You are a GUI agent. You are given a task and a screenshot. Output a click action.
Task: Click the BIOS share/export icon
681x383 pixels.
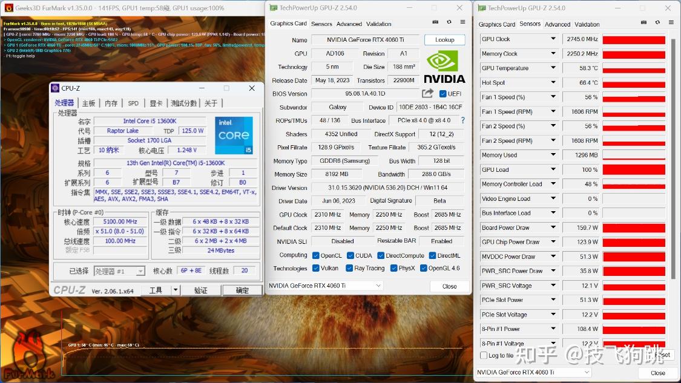pos(427,93)
